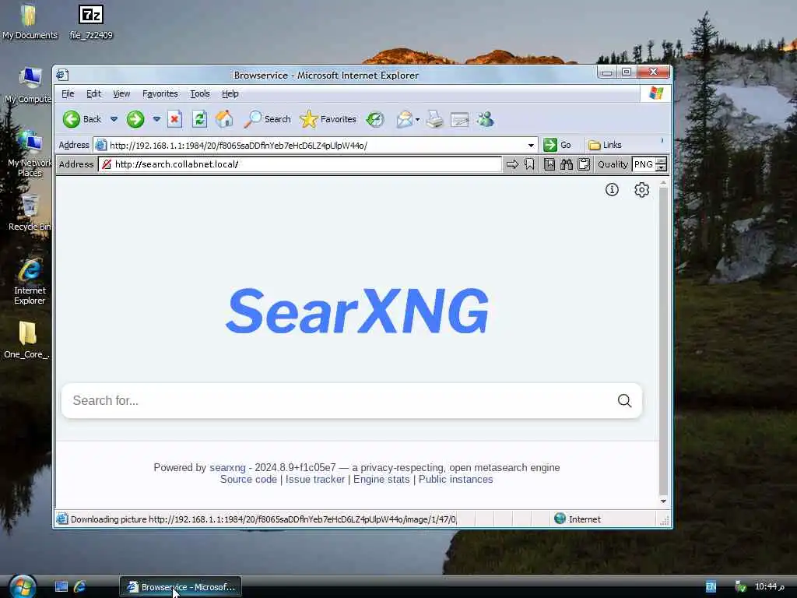Open the View menu
The height and width of the screenshot is (598, 797).
coord(121,93)
